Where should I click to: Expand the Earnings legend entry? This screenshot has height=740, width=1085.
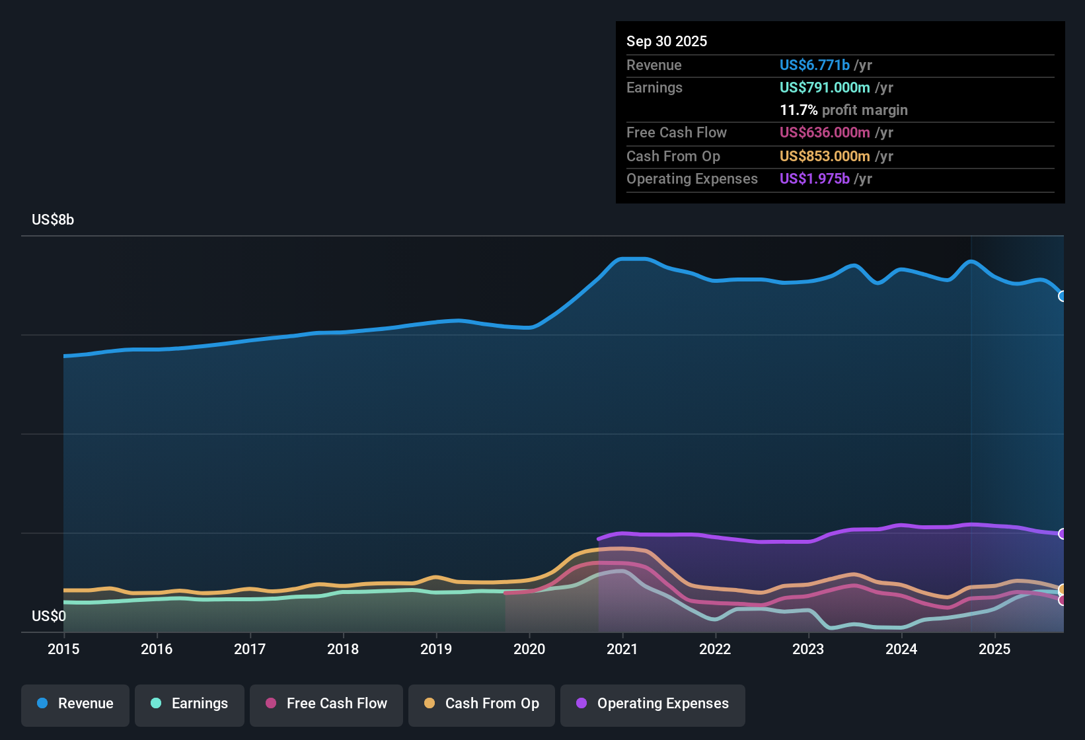coord(189,704)
